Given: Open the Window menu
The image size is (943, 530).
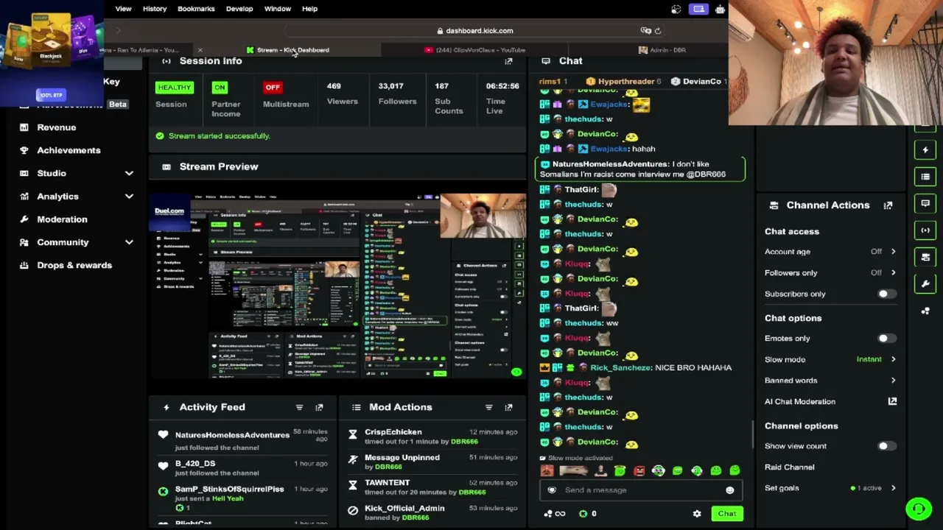Looking at the screenshot, I should [x=278, y=9].
